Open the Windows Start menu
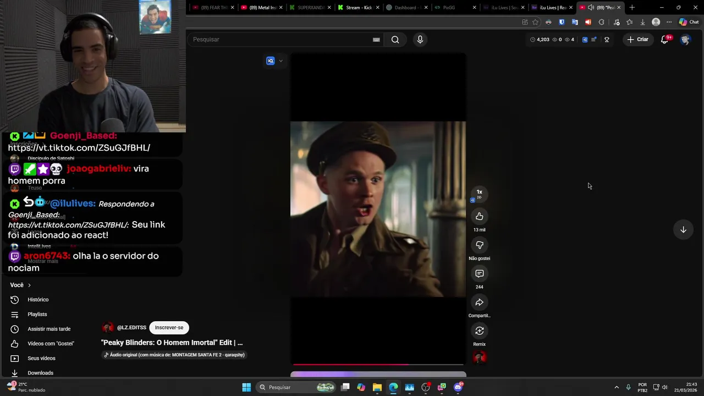This screenshot has width=704, height=396. [246, 387]
